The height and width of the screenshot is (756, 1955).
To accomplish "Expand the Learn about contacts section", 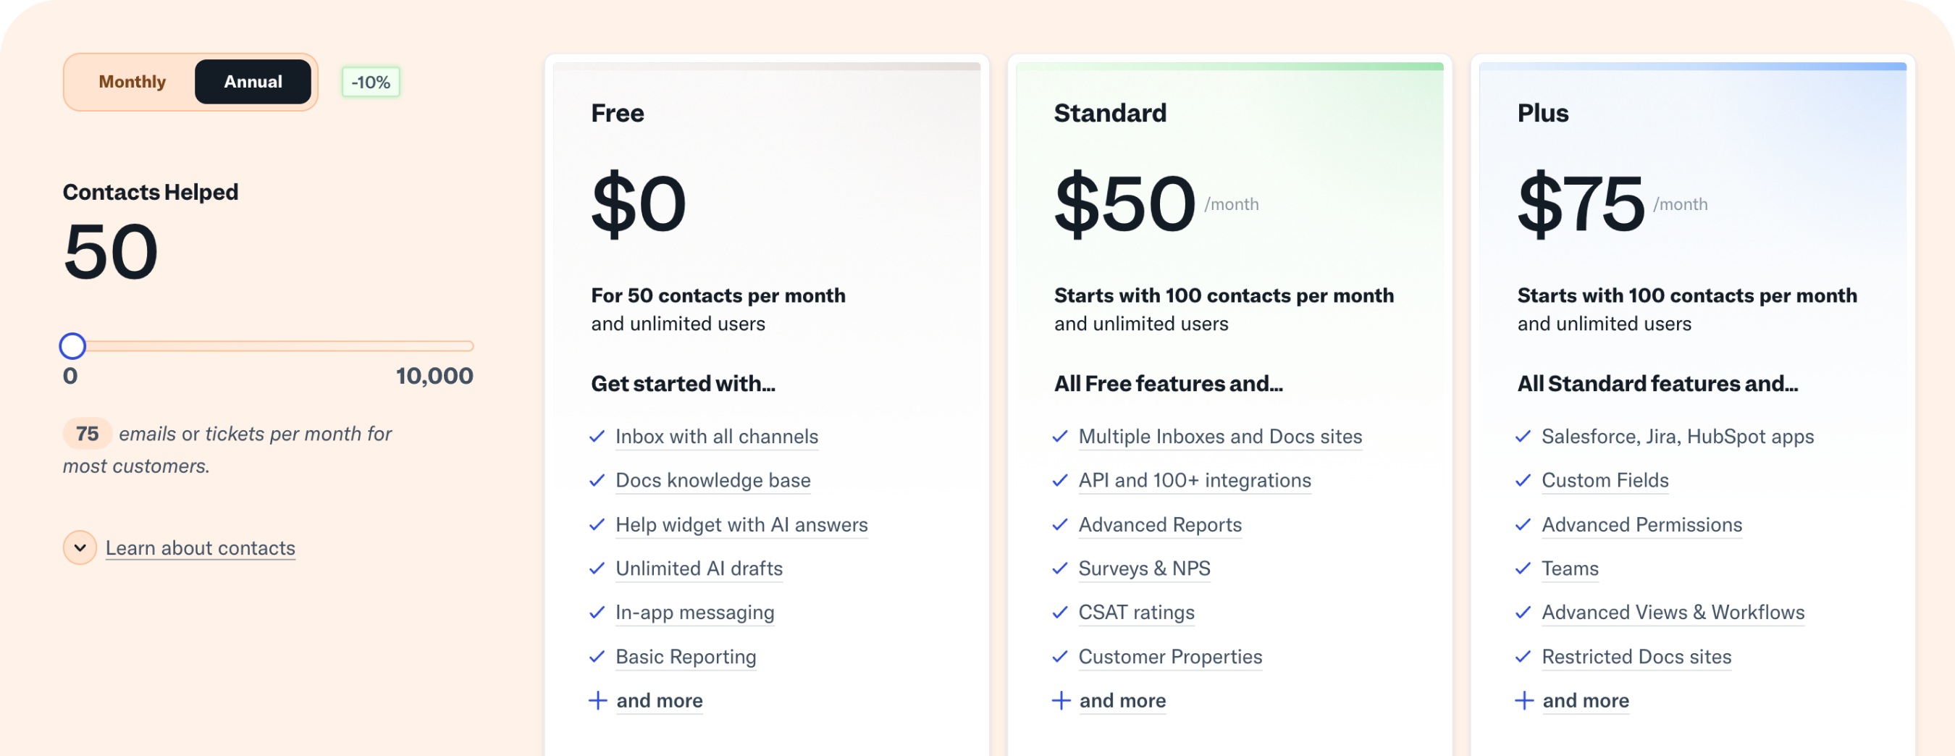I will pos(200,547).
